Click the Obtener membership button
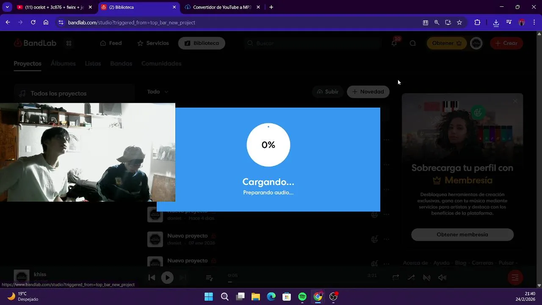The height and width of the screenshot is (305, 542). tap(447, 43)
